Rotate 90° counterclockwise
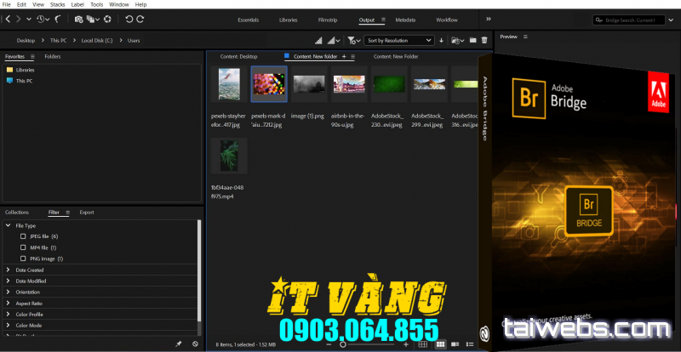Viewport: 681px width, 352px height. pyautogui.click(x=129, y=19)
